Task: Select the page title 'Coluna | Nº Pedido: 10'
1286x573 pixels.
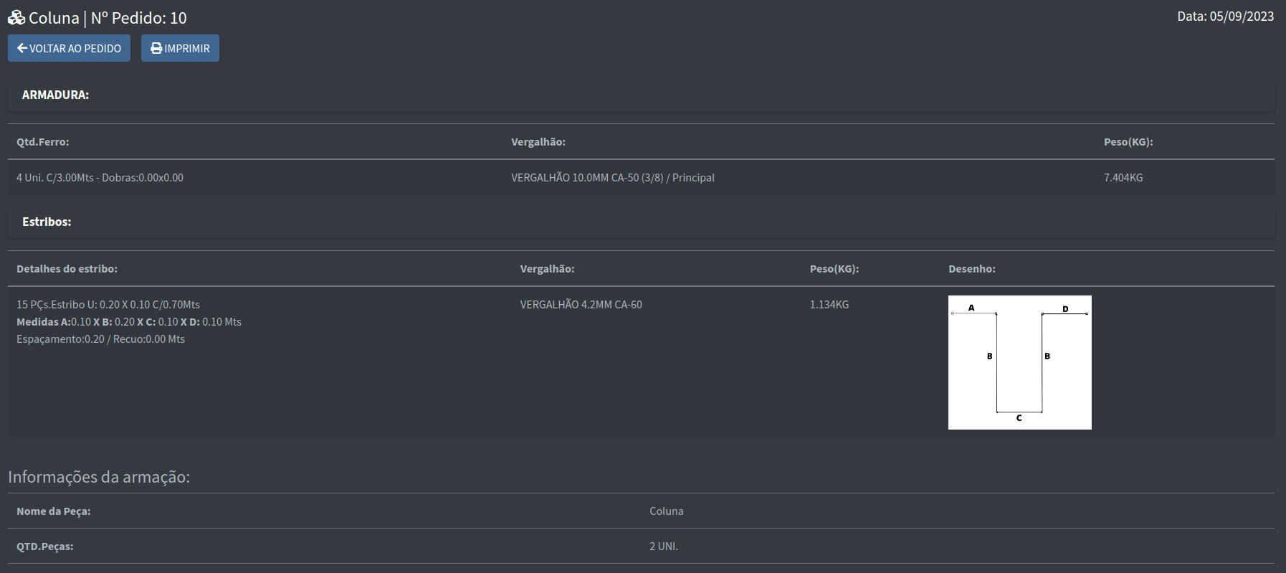Action: point(108,18)
